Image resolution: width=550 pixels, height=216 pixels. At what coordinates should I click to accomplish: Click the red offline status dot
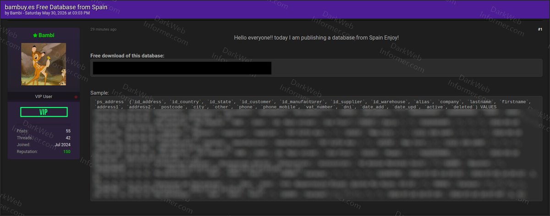pos(76,97)
